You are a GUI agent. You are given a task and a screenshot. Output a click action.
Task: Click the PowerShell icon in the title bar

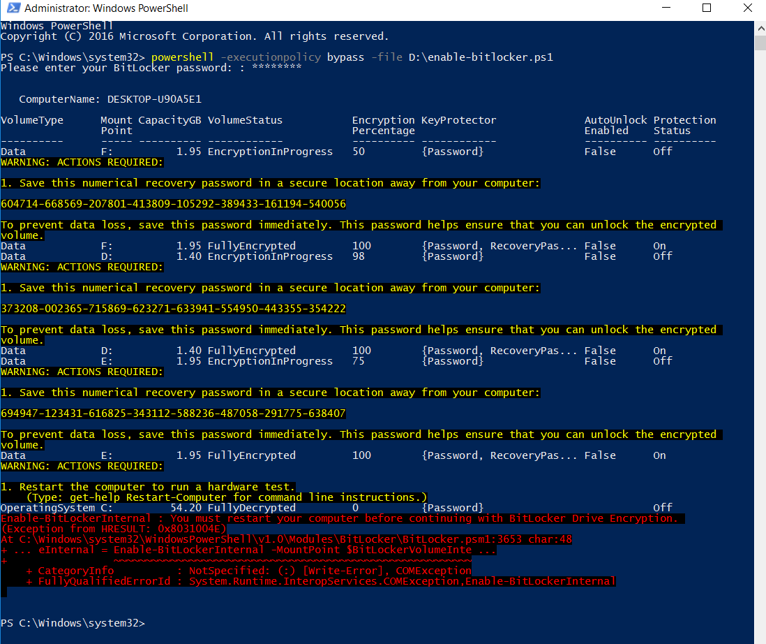coord(12,9)
